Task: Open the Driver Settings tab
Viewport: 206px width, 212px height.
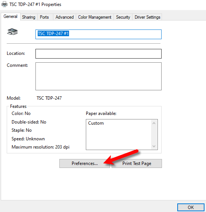Action: 147,17
